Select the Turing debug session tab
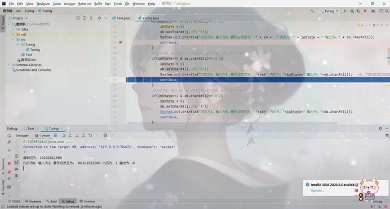This screenshot has height=209, width=390. tap(54, 128)
